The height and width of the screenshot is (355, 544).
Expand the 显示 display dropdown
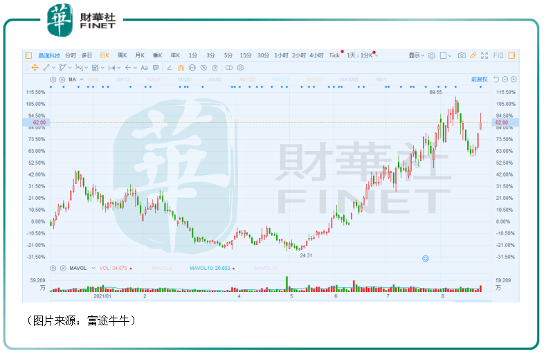pyautogui.click(x=416, y=55)
